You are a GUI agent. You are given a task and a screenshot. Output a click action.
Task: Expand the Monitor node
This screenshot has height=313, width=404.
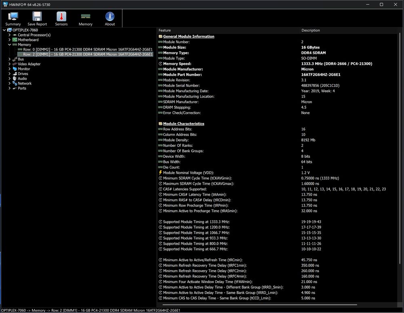(x=10, y=69)
